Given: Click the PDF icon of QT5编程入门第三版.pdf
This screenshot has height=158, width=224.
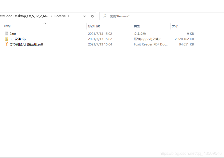Looking at the screenshot, I should [x=7, y=44].
